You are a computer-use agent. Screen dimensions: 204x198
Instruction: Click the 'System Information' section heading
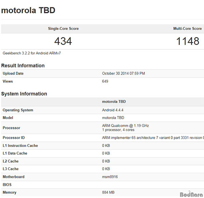pyautogui.click(x=24, y=94)
